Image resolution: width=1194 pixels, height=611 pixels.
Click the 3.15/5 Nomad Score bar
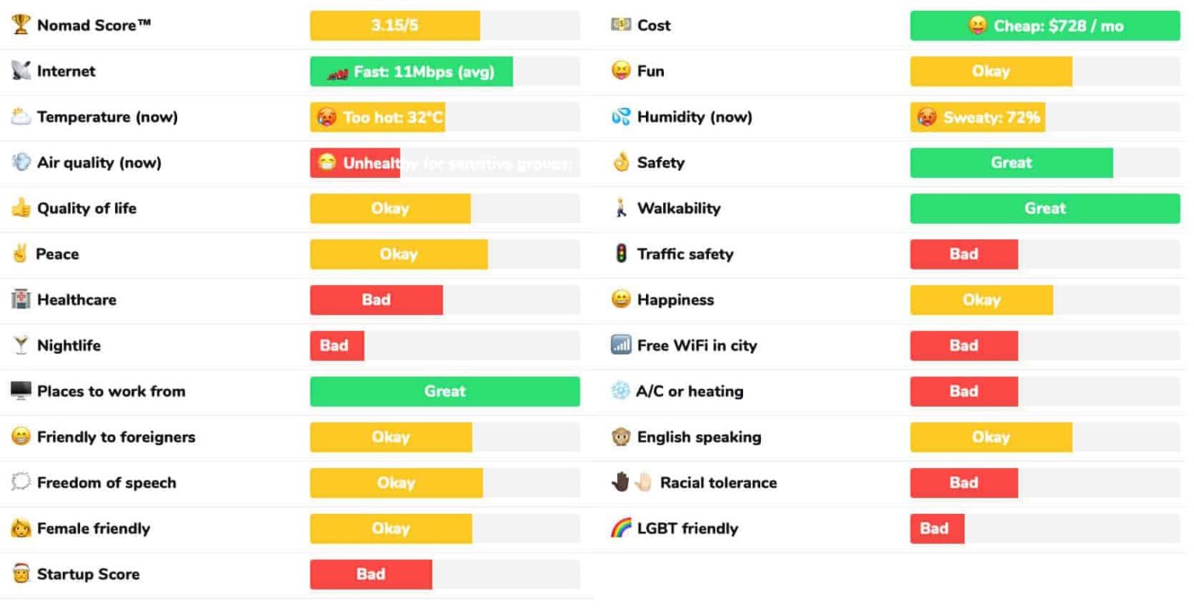point(395,26)
